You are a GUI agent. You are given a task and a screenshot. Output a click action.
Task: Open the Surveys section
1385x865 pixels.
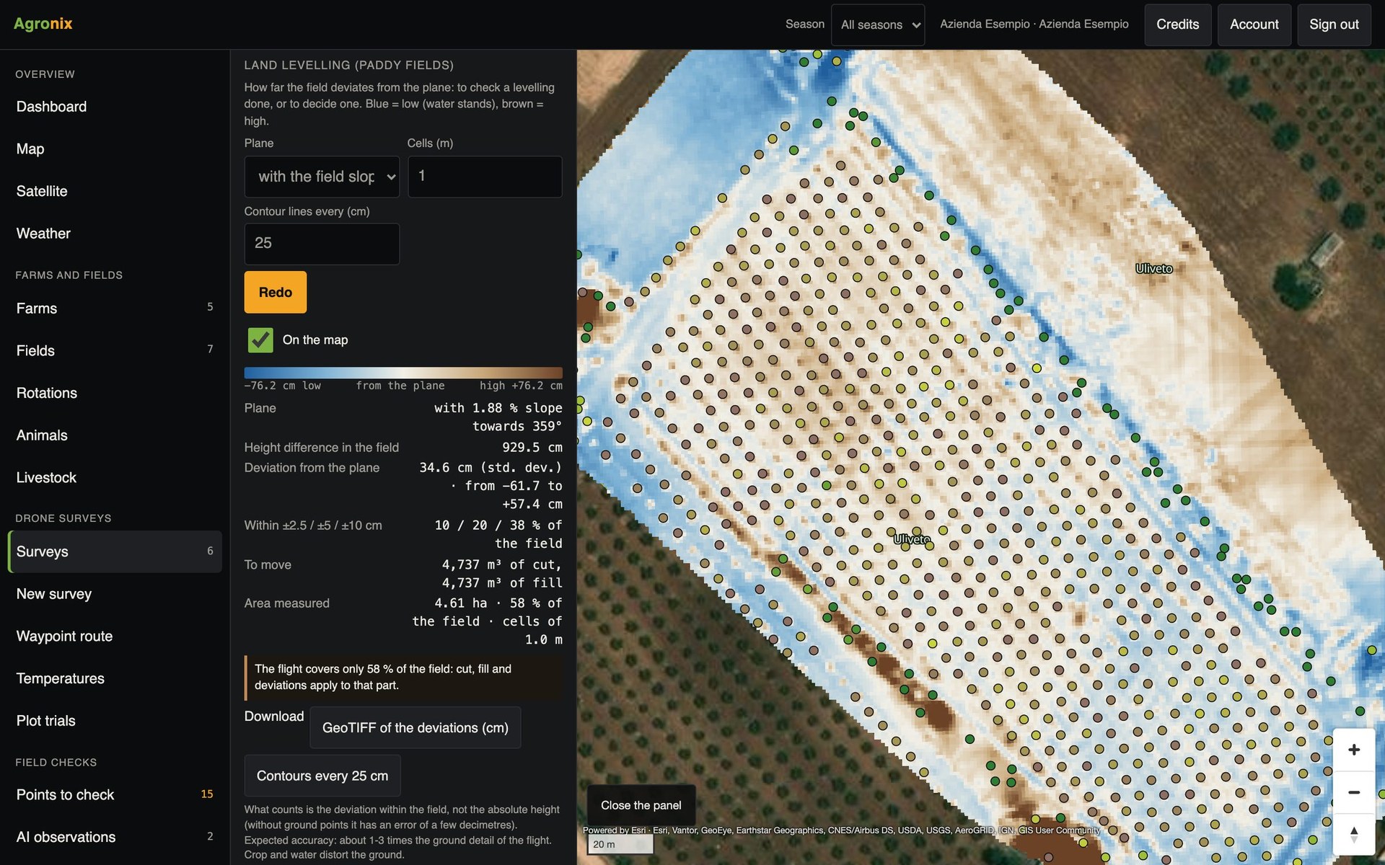click(x=115, y=551)
